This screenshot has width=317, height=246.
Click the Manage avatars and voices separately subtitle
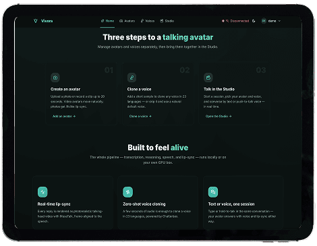[158, 47]
